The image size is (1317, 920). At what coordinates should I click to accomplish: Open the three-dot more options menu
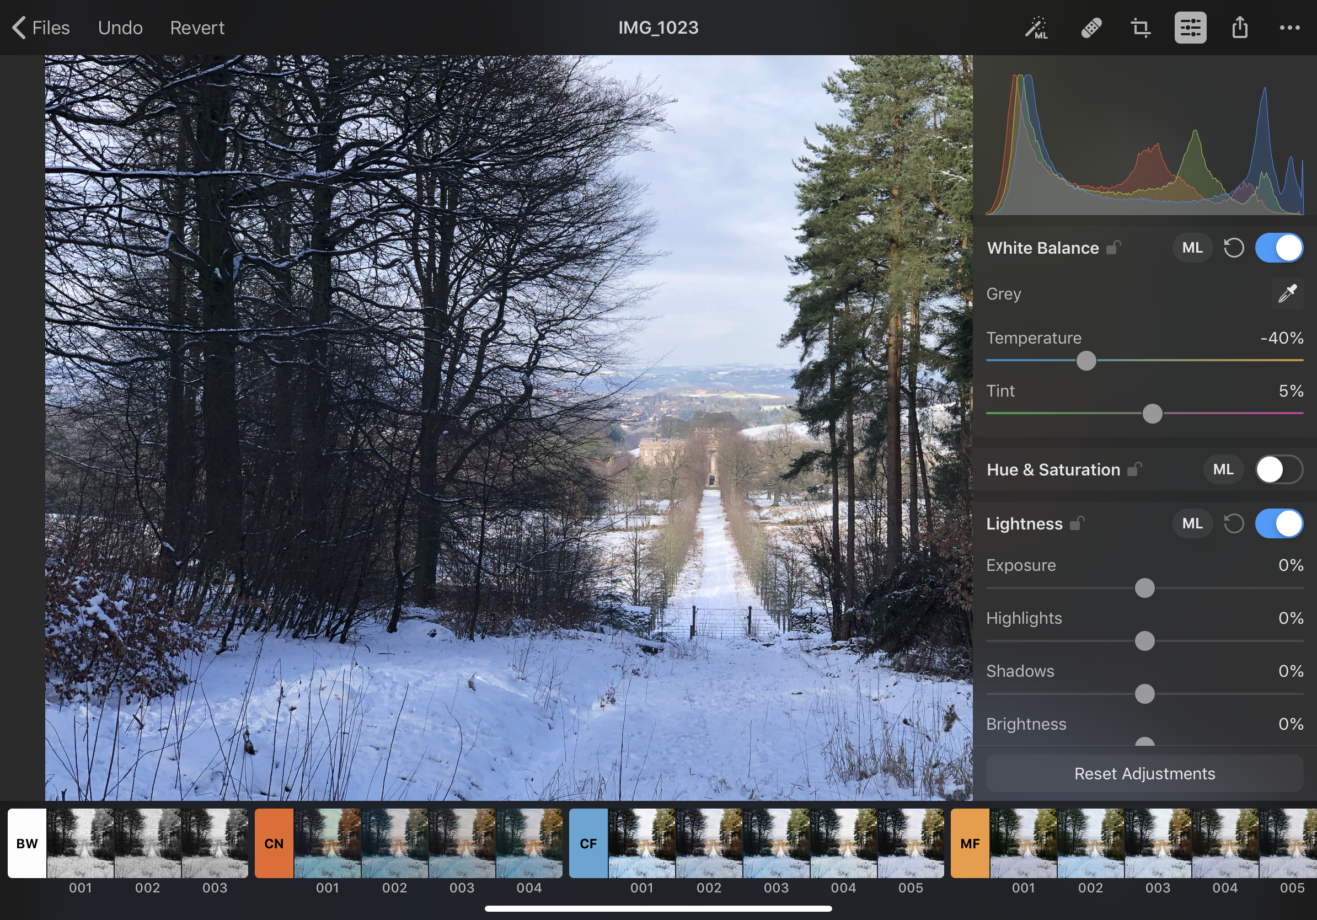tap(1289, 28)
